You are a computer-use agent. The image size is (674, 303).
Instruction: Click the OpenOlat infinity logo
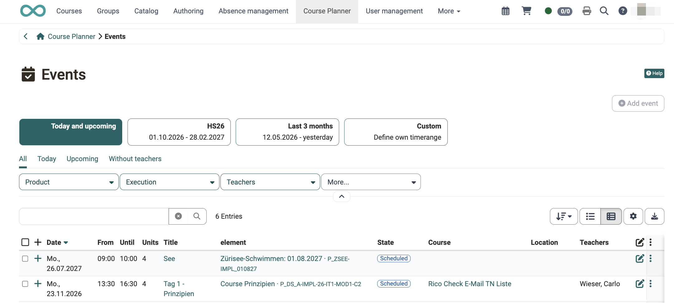tap(33, 11)
